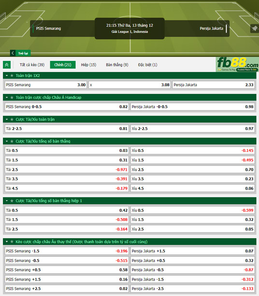Select the Bàn thắng (9) tab
Screen dimensions: 259x296
(x=117, y=65)
